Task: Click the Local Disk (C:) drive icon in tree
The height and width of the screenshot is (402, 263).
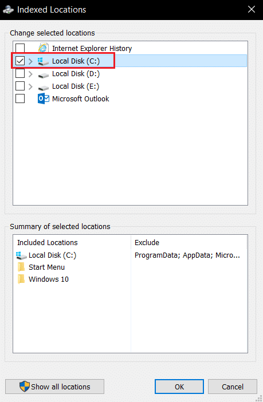Action: (43, 61)
